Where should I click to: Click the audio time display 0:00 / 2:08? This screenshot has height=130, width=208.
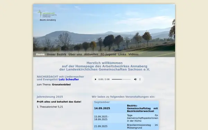point(104,79)
